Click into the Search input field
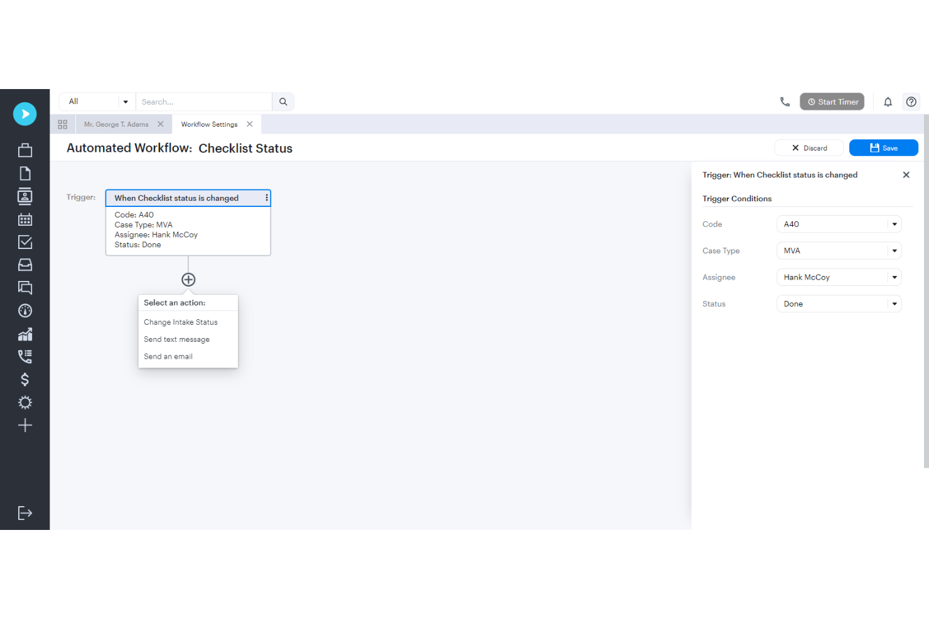The width and height of the screenshot is (929, 619). 204,102
